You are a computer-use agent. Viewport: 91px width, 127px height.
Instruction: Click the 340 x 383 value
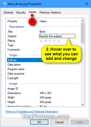point(45,93)
